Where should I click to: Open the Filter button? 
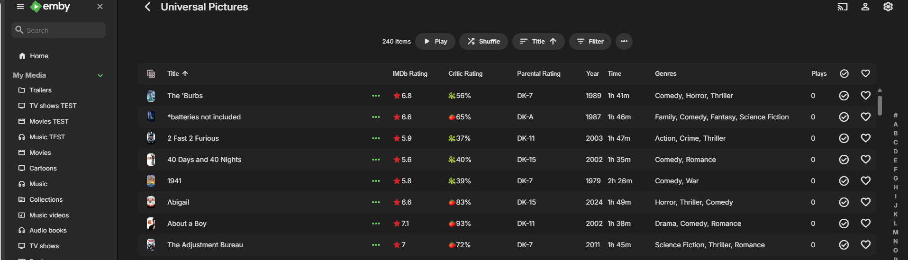590,41
